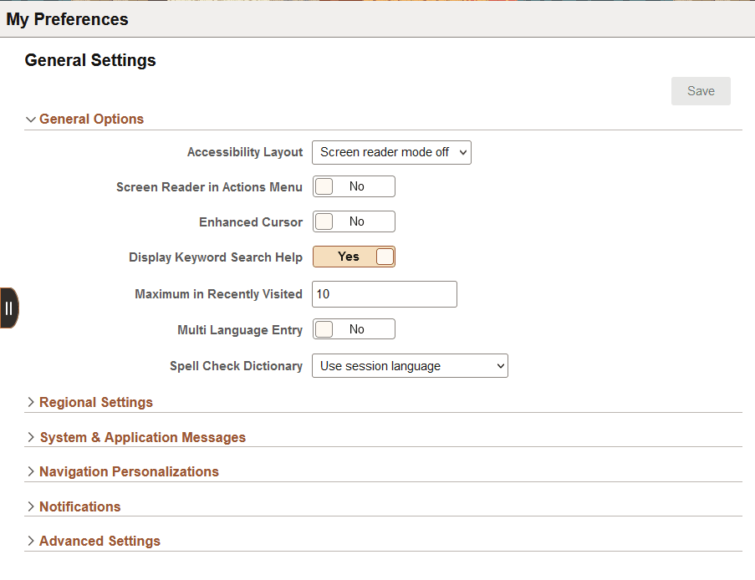
Task: Expand the Regional Settings section
Action: 95,402
